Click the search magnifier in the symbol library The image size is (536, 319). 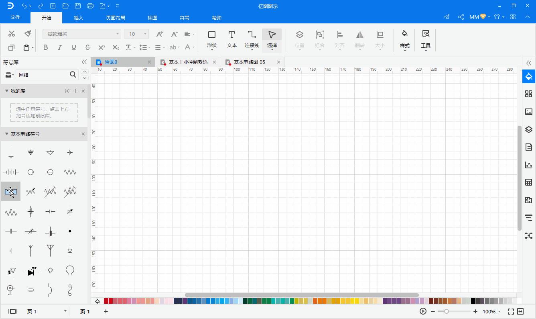[x=73, y=74]
